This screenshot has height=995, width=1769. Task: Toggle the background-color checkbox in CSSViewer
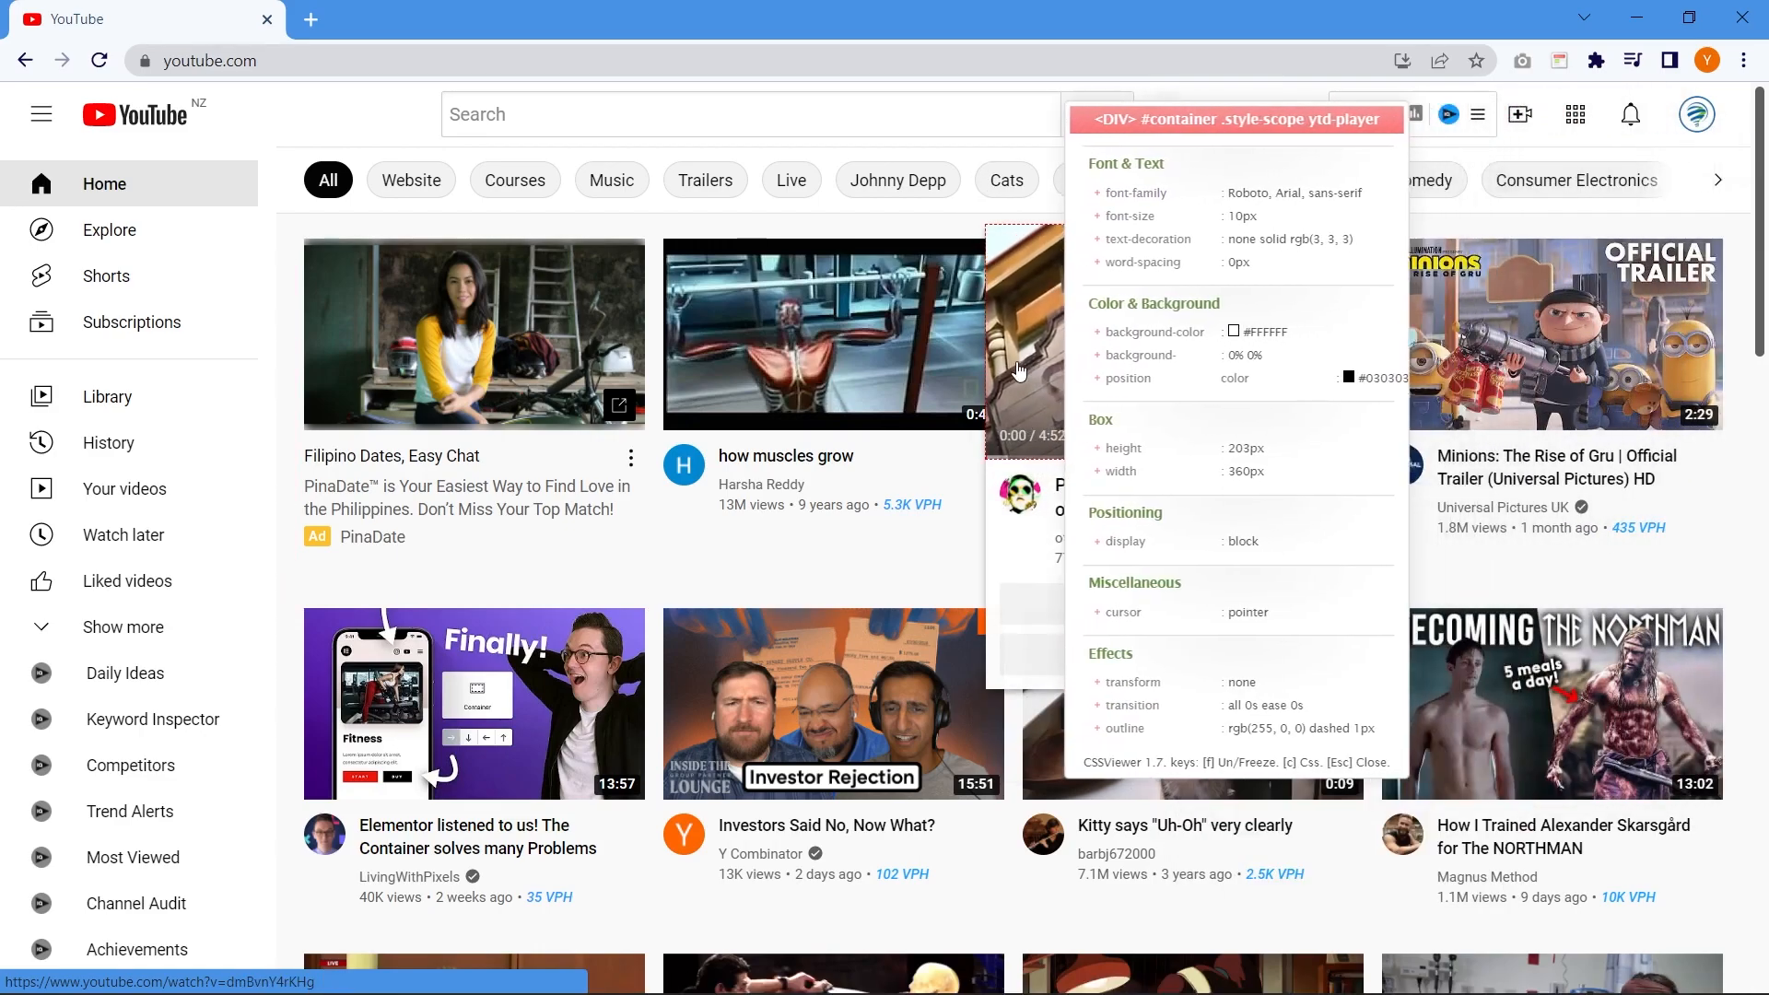coord(1233,331)
